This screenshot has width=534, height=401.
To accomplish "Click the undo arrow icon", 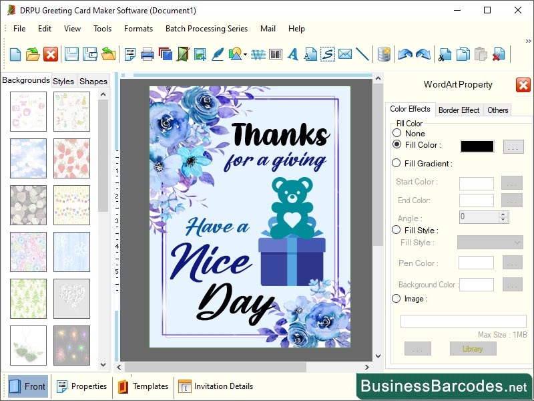I will pyautogui.click(x=405, y=53).
